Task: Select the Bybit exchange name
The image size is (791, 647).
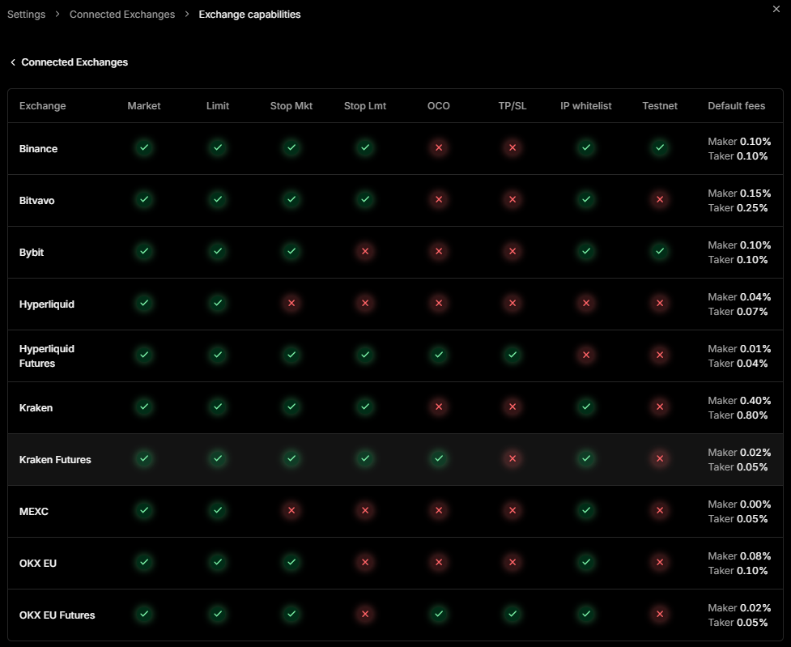Action: click(32, 253)
